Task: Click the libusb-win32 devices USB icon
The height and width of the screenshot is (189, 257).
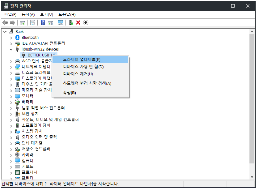Action: (17, 49)
